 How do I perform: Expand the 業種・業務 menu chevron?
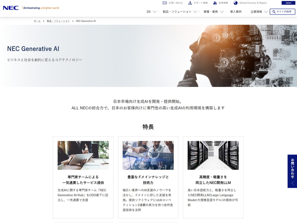(x=222, y=12)
